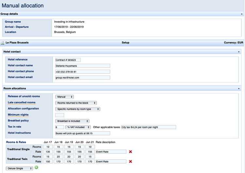Click Traditional Twin rate description field
Screen dimensions: 245x173
click(111, 162)
